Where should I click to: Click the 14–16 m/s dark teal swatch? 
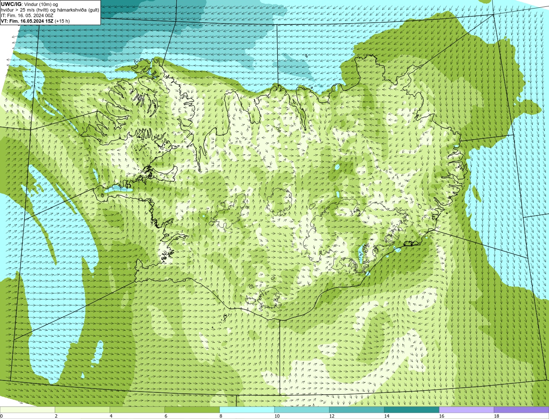pos(412,410)
